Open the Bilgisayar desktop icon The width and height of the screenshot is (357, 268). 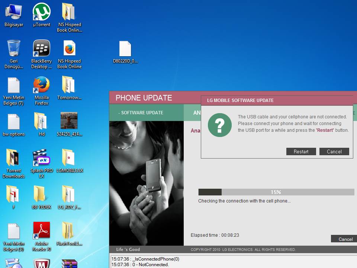(x=14, y=15)
